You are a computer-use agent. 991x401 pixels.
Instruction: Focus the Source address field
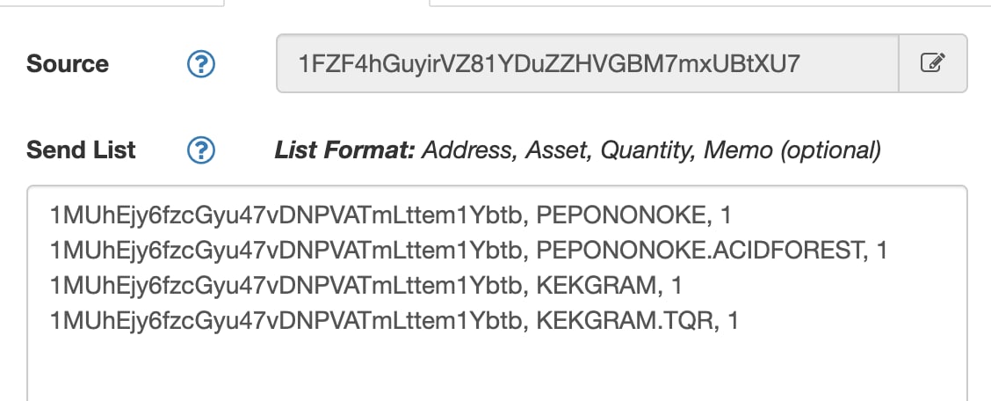pos(587,63)
